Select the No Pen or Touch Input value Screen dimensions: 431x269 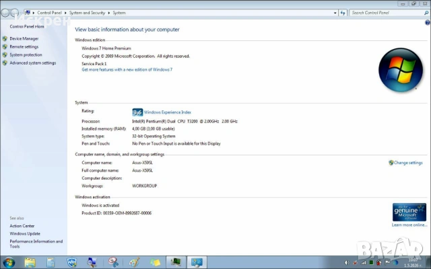176,143
